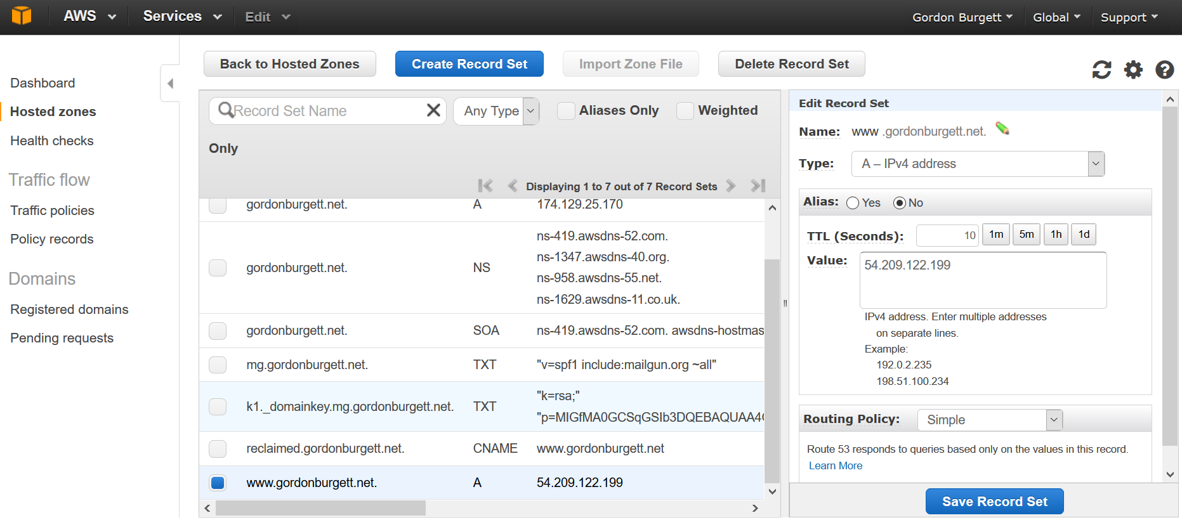1182x520 pixels.
Task: Go to previous page of record sets
Action: [513, 186]
